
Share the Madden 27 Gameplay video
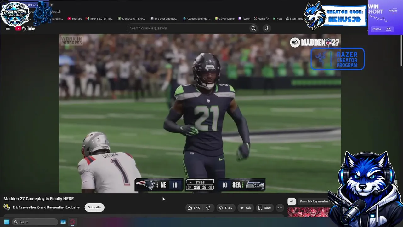[x=225, y=208]
